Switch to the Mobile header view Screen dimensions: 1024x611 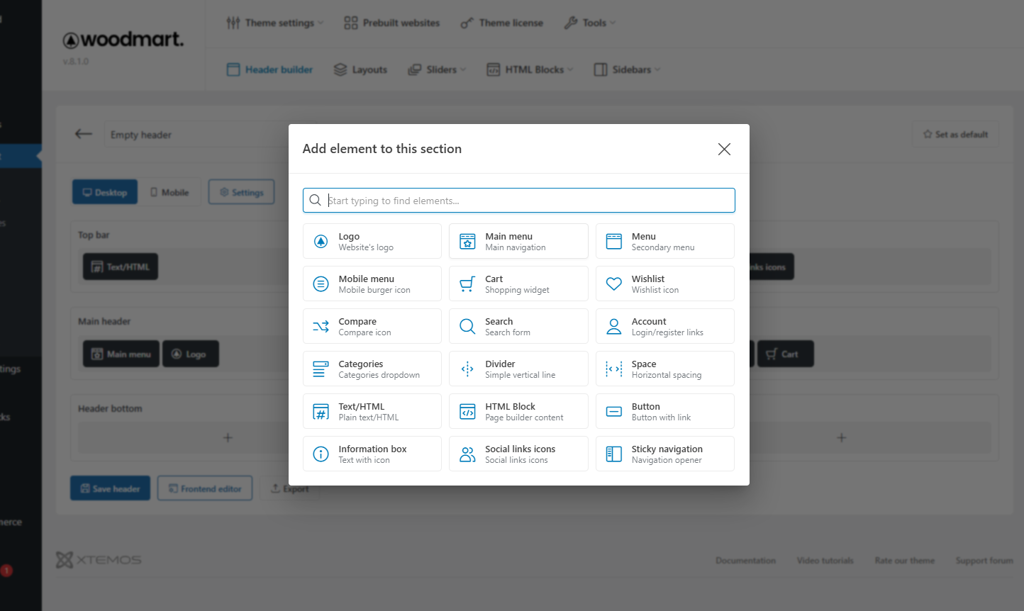point(169,192)
